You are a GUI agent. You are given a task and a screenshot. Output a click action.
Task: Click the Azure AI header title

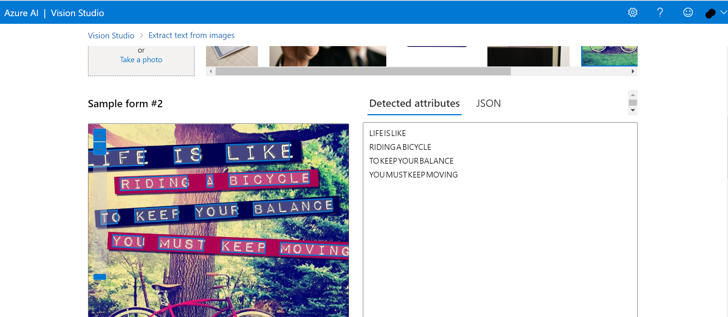click(22, 13)
